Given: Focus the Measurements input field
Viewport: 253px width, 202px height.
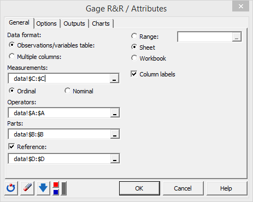Looking at the screenshot, I should tap(59, 79).
